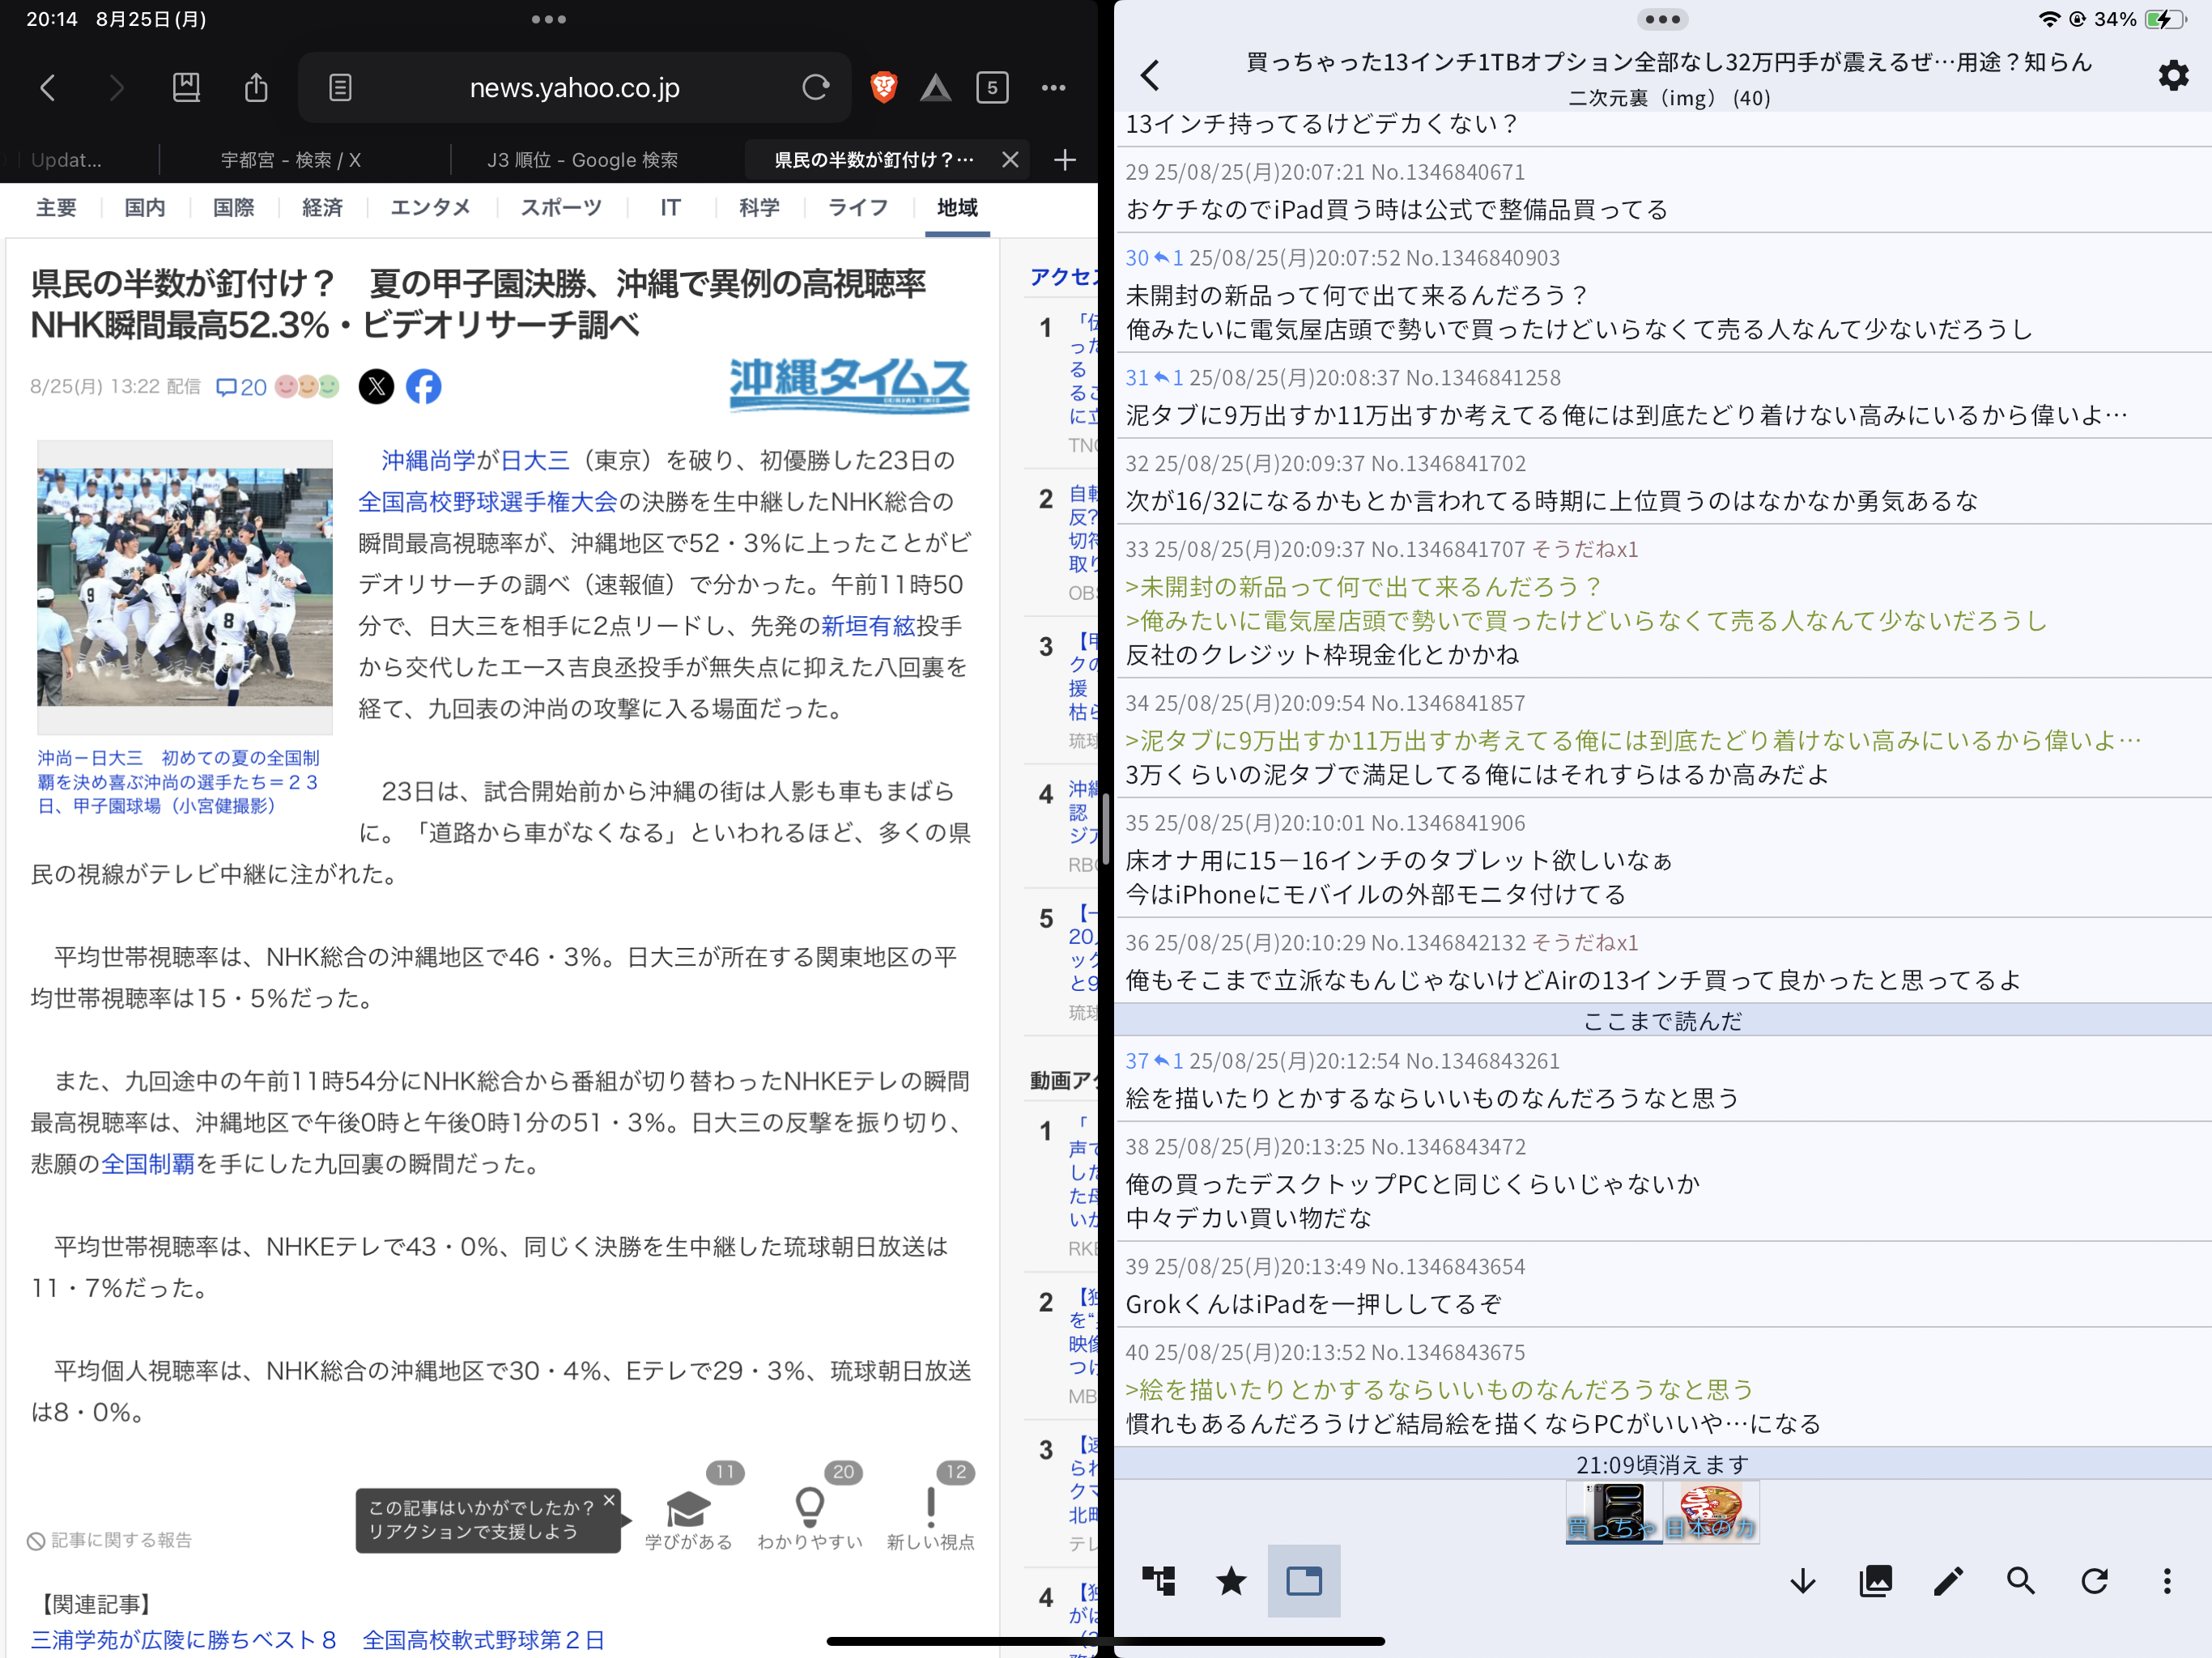Open the baseball team photo thumbnail
This screenshot has width=2212, height=1658.
point(185,587)
